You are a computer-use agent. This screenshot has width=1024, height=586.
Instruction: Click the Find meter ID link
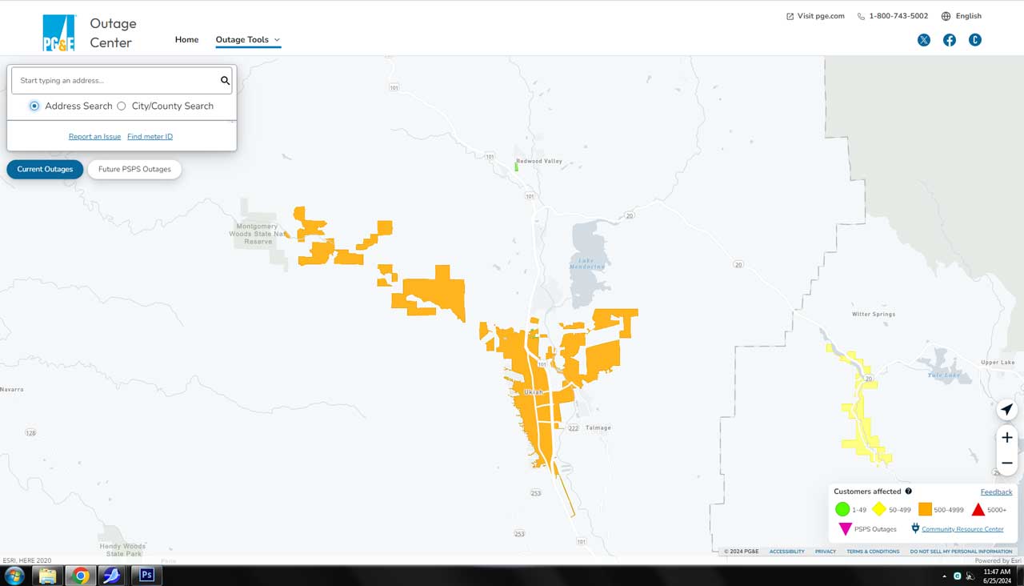[x=150, y=137]
